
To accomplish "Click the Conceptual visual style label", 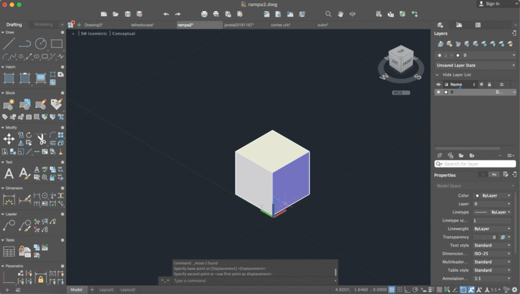I will [x=123, y=34].
